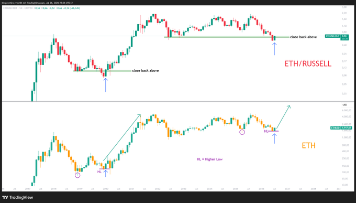The height and width of the screenshot is (203, 356).
Task: Click the attribution text in the top header
Action: [x=38, y=3]
